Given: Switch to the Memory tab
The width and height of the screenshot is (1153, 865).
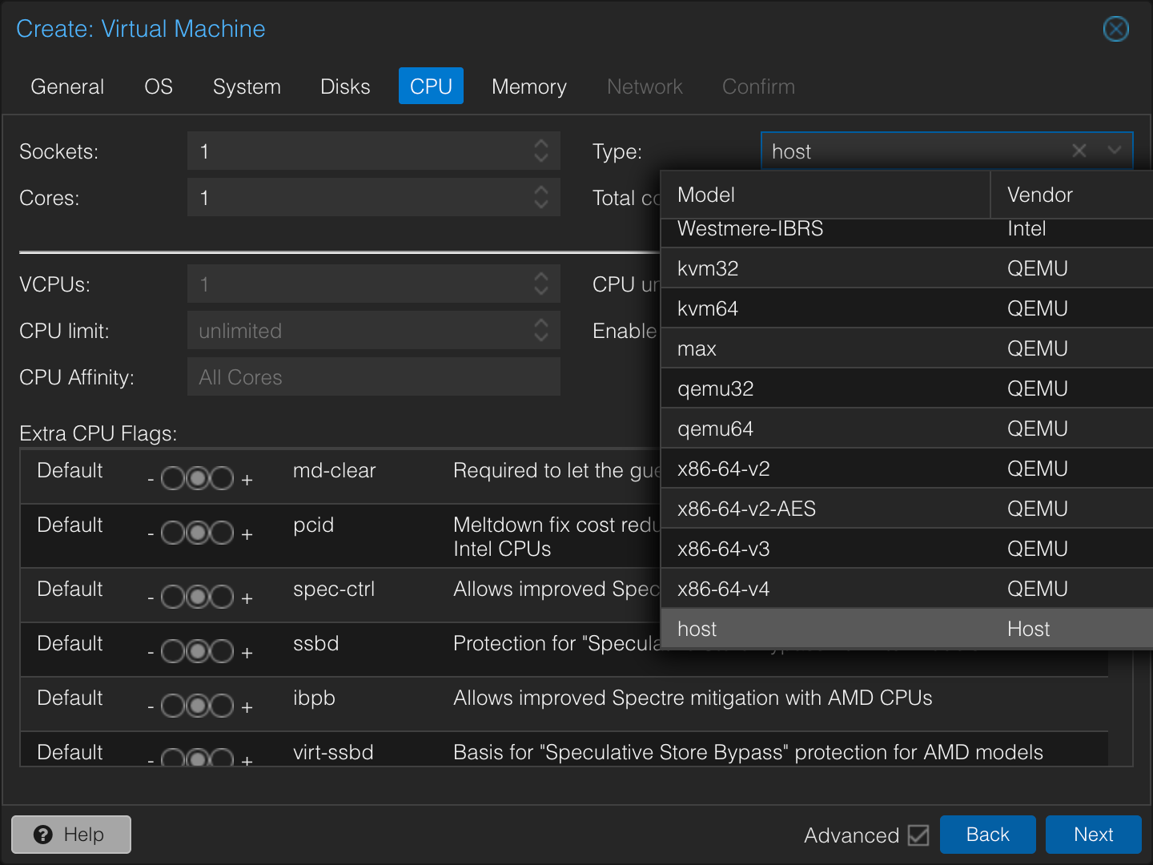Looking at the screenshot, I should [528, 86].
